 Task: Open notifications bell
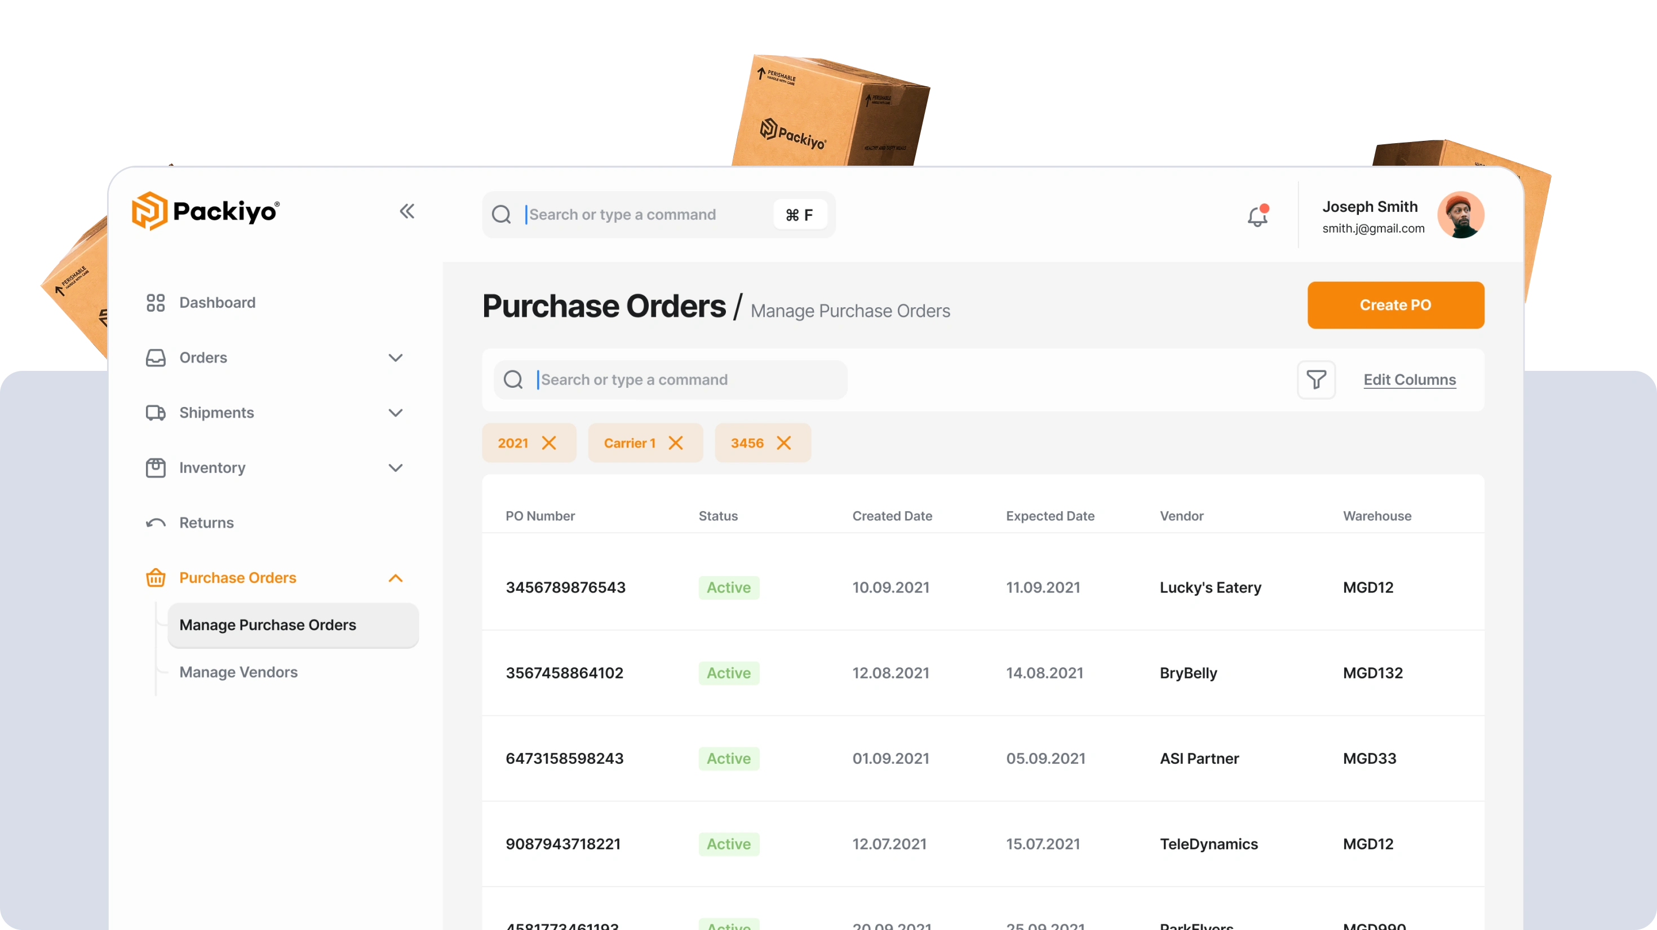[x=1257, y=215]
